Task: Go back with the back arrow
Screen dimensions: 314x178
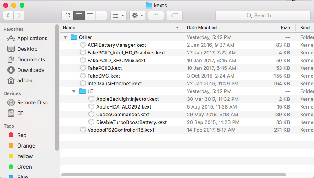Action: coord(9,15)
